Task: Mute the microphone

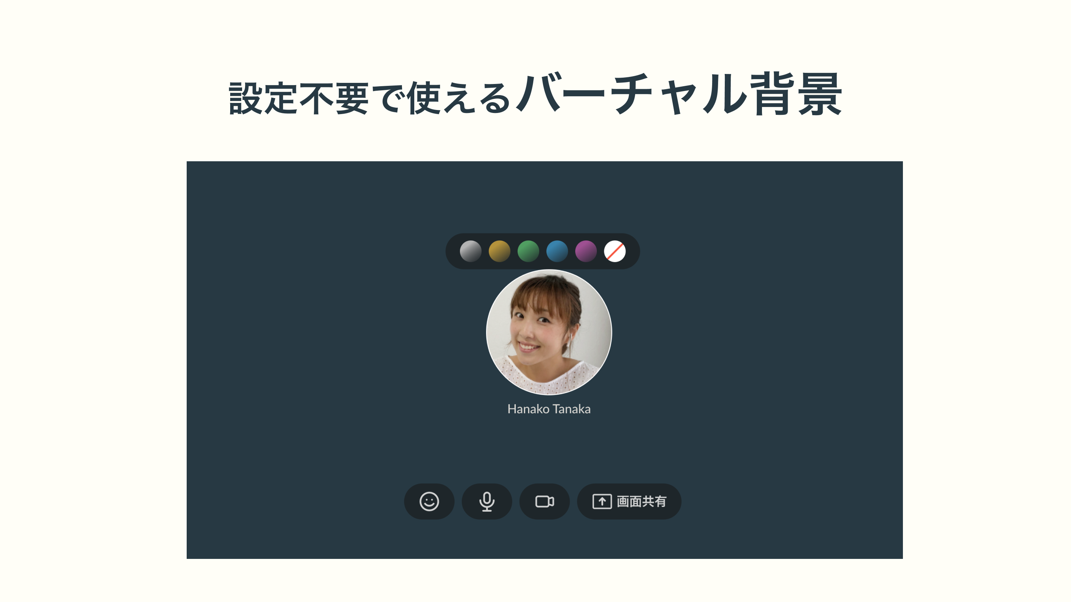Action: [x=487, y=501]
